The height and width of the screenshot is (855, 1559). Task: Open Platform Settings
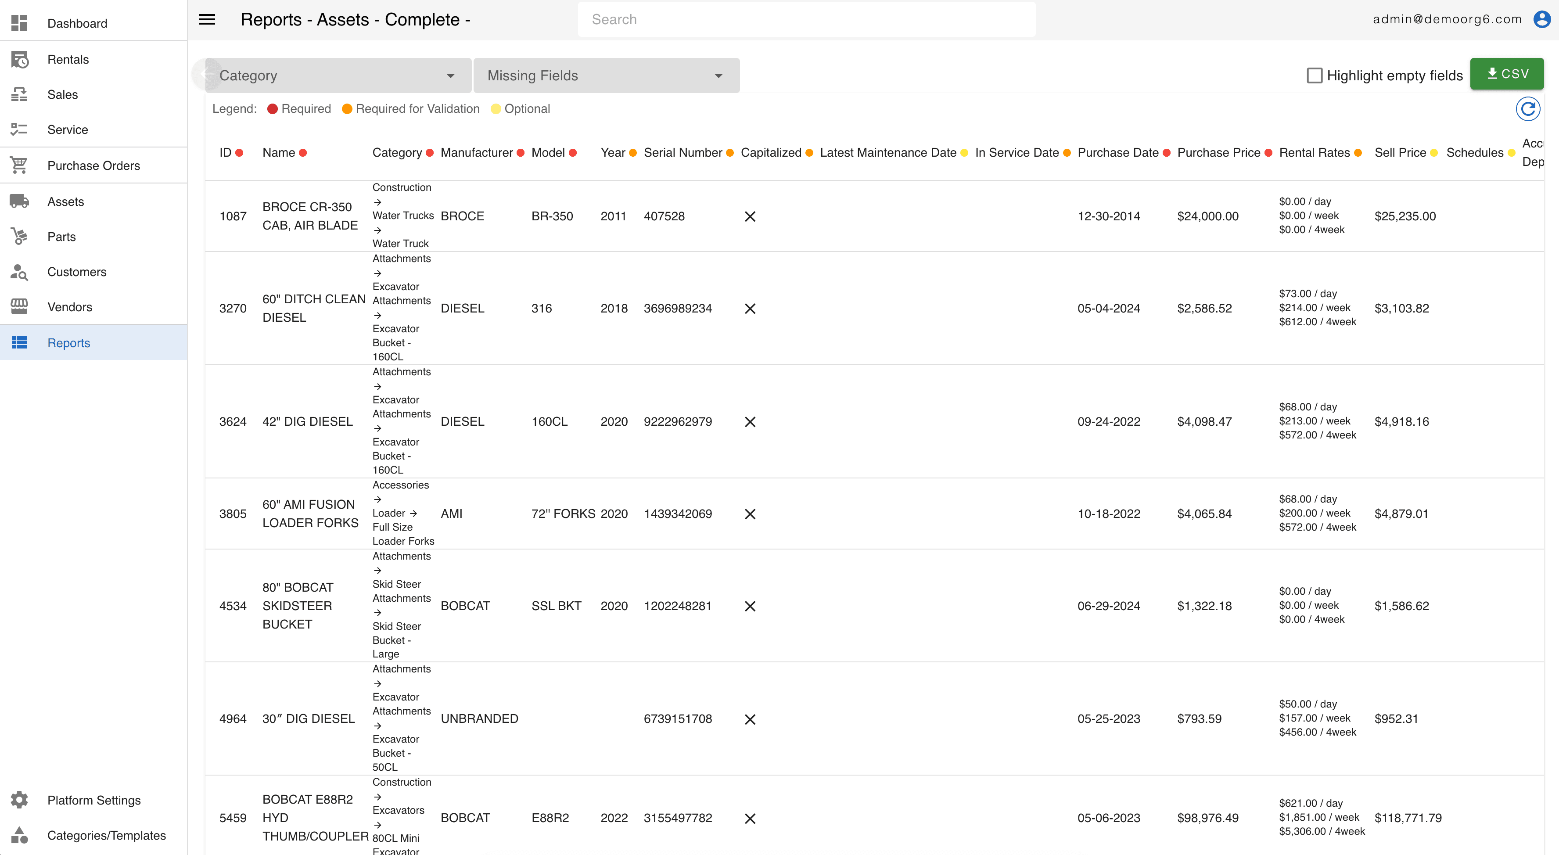pyautogui.click(x=94, y=800)
